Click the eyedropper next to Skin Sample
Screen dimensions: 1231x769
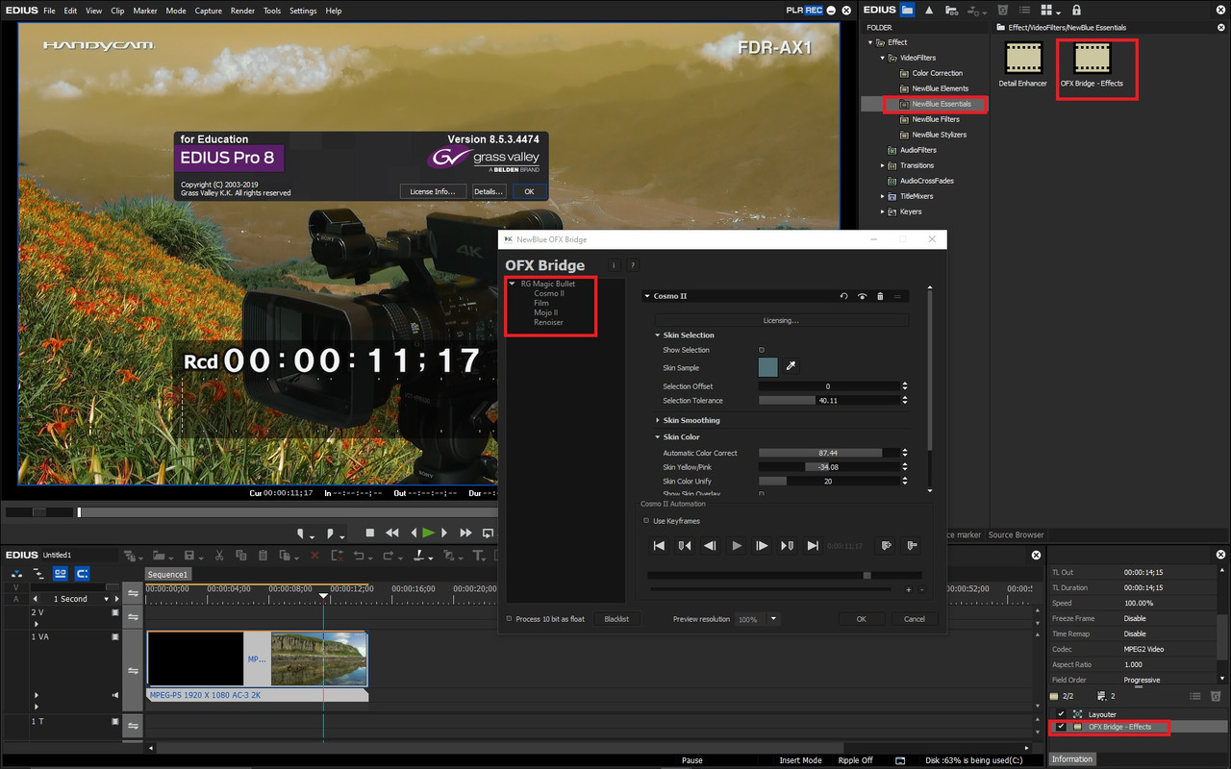791,366
